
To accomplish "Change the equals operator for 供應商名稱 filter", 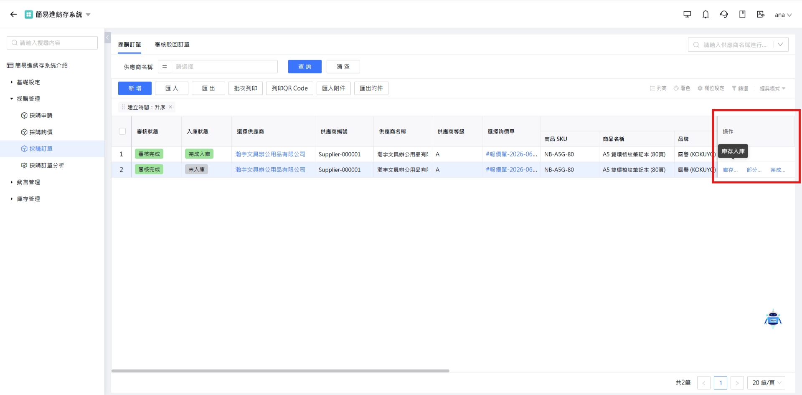I will point(165,67).
